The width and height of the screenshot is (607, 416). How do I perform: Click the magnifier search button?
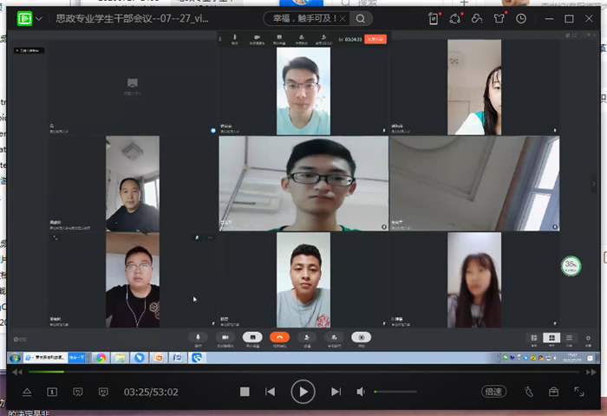click(361, 18)
